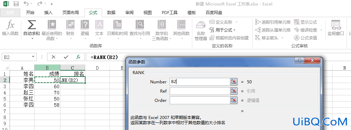Open Lookup and Reference functions icon
Viewport: 351px width, 130px height.
point(140,25)
